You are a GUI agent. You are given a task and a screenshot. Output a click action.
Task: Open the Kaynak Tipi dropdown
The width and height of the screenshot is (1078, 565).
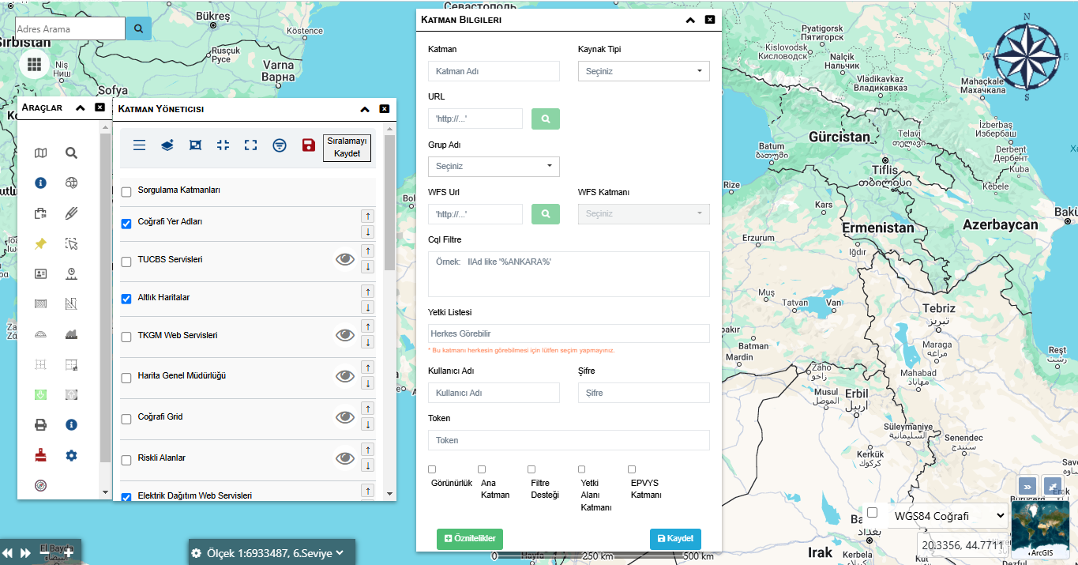(x=644, y=71)
